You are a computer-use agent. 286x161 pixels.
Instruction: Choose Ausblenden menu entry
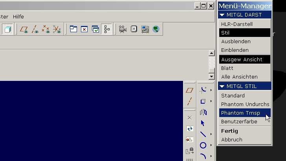pos(245,41)
